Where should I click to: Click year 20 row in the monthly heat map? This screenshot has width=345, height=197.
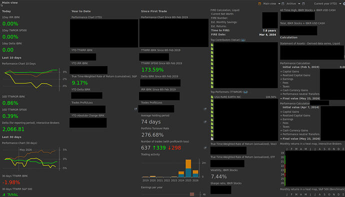[x=282, y=157]
